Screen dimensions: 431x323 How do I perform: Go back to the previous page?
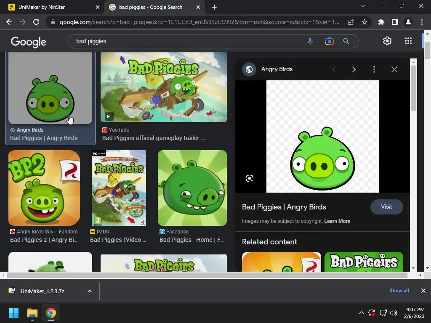point(9,22)
